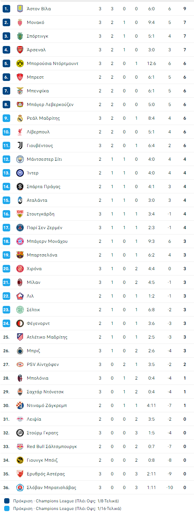Image resolution: width=194 pixels, height=513 pixels.
Task: Click the Milan club logo
Action: click(x=20, y=282)
